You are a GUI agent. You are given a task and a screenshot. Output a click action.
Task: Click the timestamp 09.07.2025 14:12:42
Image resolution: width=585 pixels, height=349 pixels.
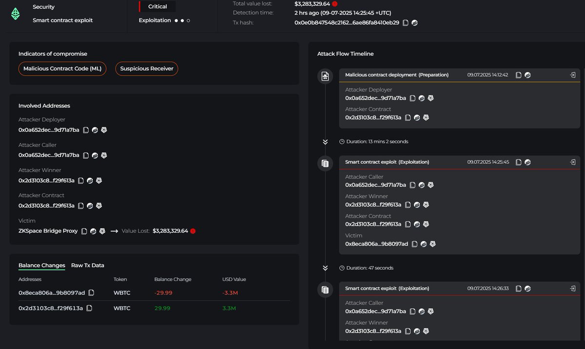click(487, 75)
